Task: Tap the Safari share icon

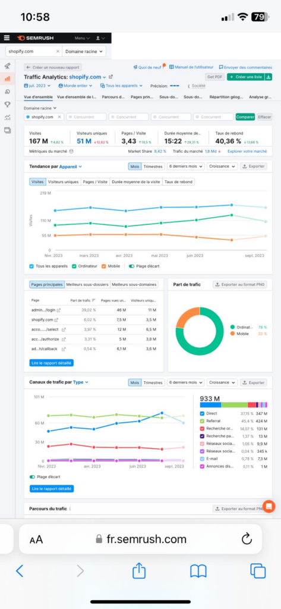Action: pos(139,570)
